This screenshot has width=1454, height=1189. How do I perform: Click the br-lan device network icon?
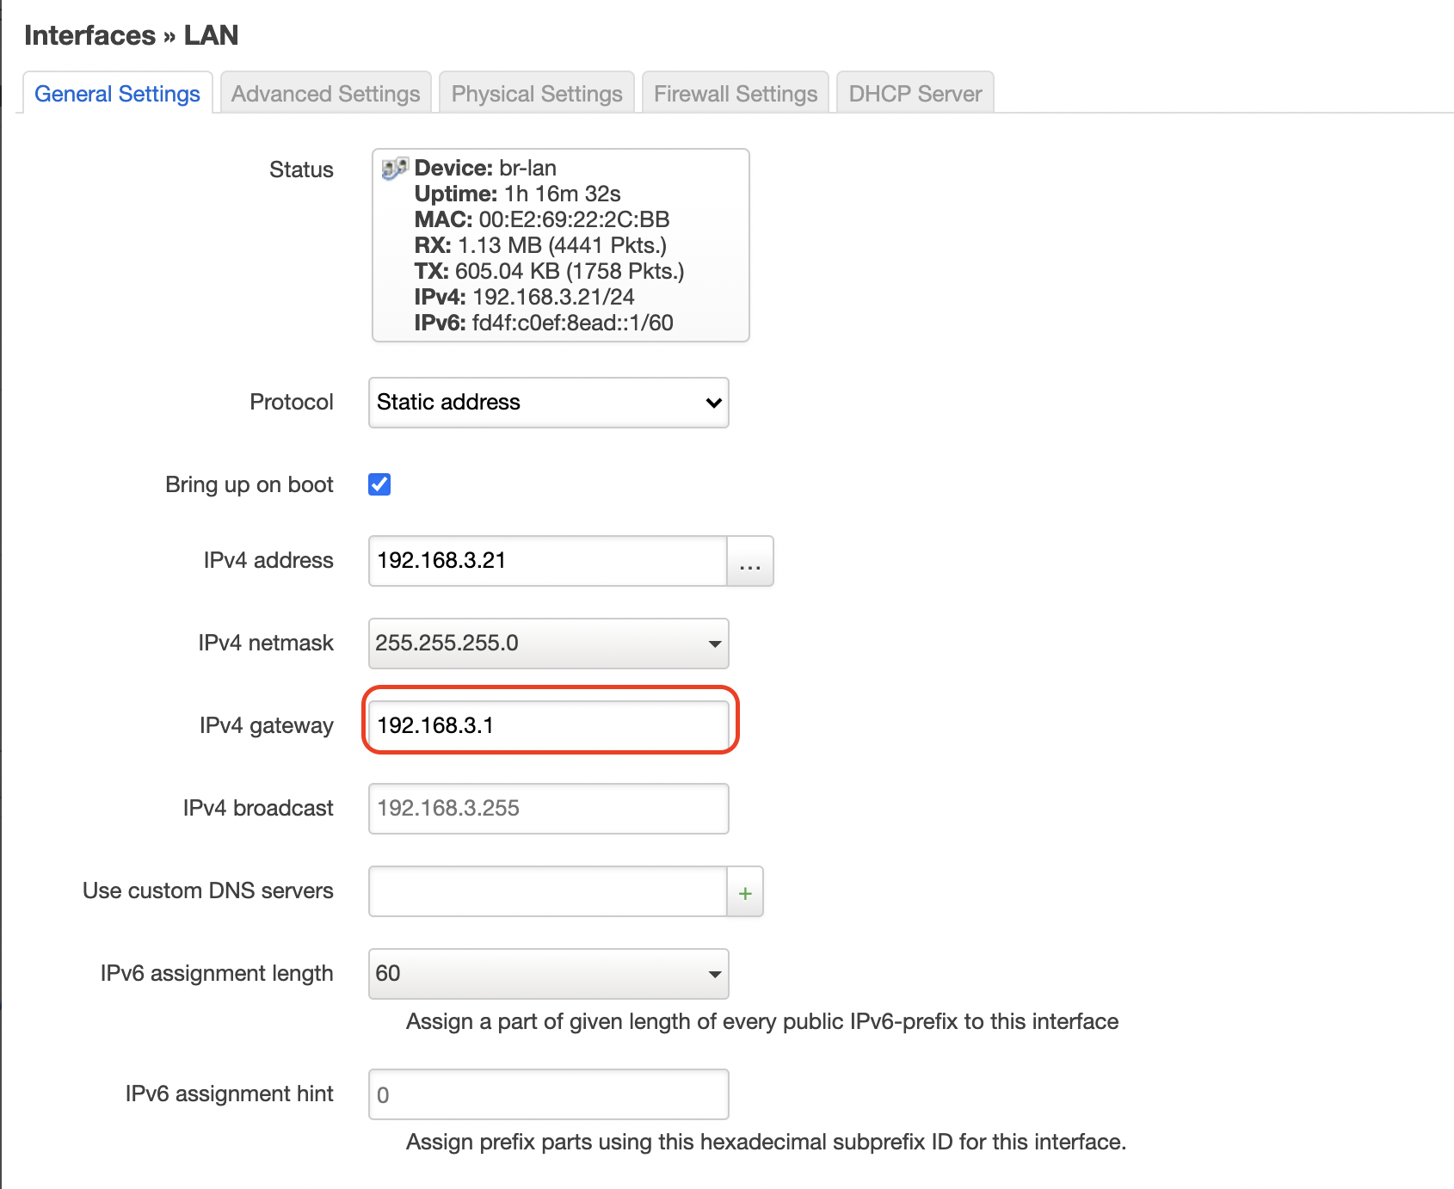(394, 168)
